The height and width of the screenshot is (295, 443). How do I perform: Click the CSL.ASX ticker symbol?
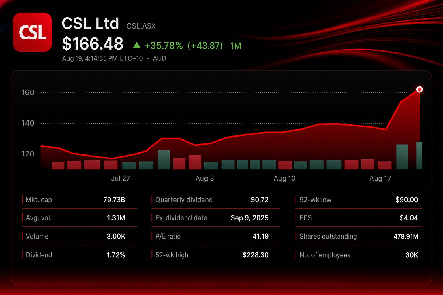coord(141,26)
